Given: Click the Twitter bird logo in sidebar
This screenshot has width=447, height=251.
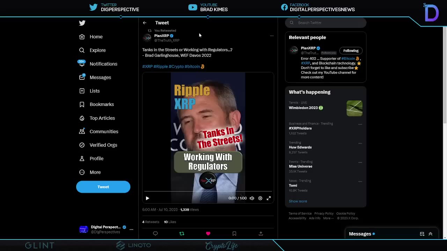Looking at the screenshot, I should (x=82, y=23).
